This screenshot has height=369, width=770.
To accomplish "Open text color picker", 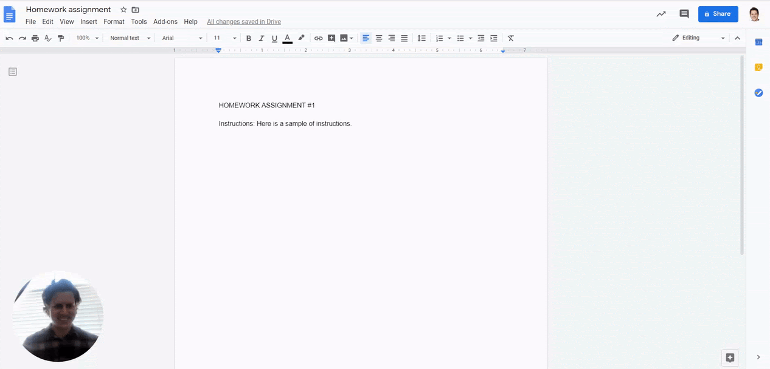I will pos(287,38).
